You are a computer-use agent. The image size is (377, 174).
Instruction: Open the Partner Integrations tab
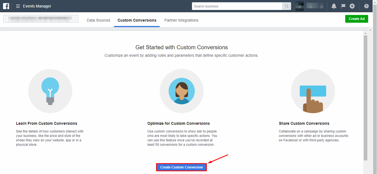click(x=181, y=20)
